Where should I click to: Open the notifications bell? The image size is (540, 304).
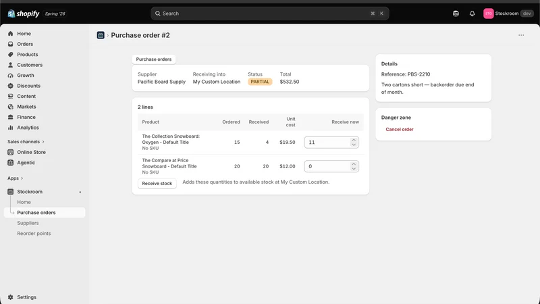pos(472,14)
